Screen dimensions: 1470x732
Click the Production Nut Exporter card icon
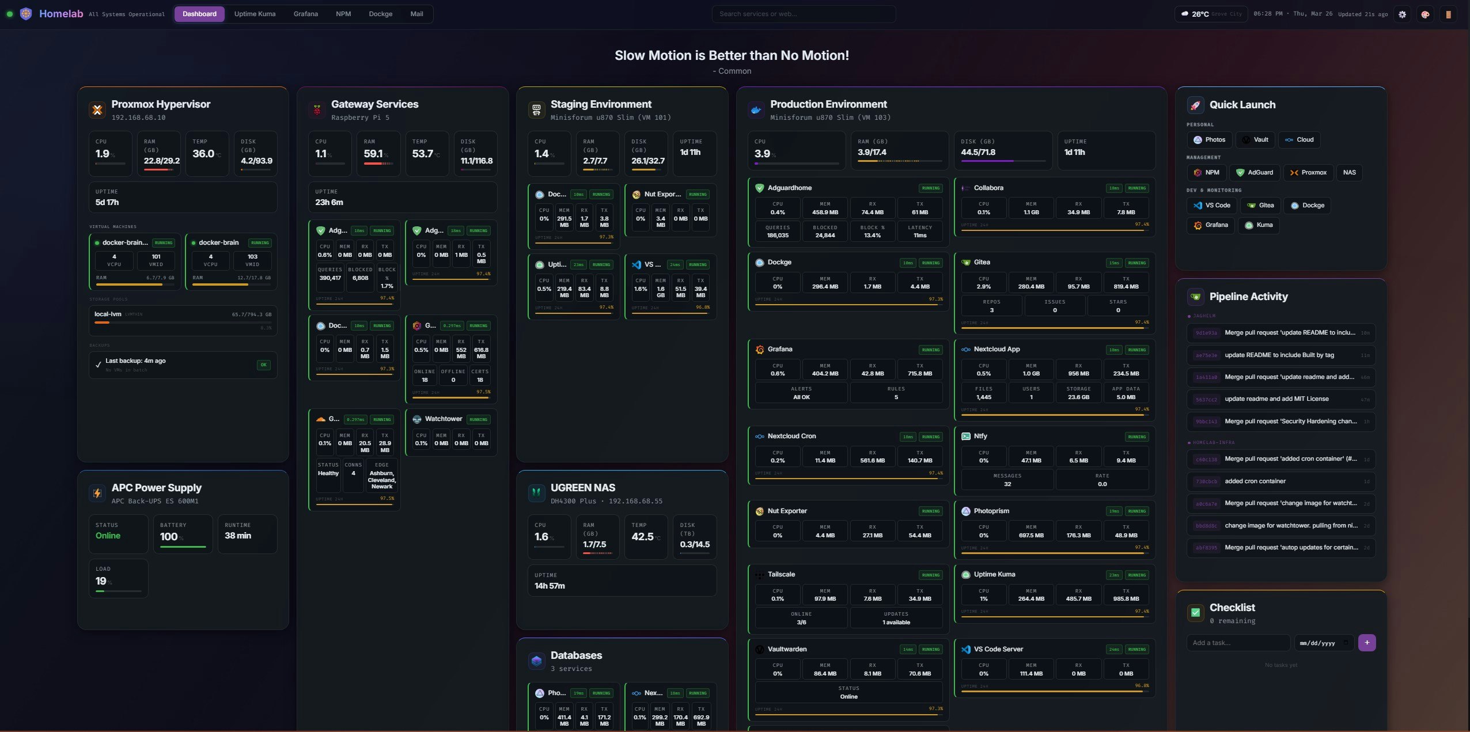click(760, 511)
